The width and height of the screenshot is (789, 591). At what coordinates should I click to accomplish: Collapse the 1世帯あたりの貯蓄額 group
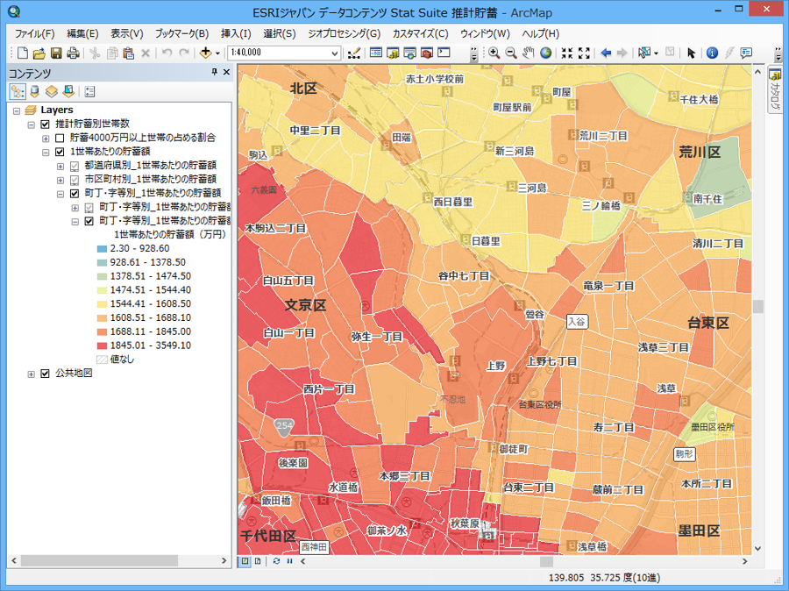(46, 152)
